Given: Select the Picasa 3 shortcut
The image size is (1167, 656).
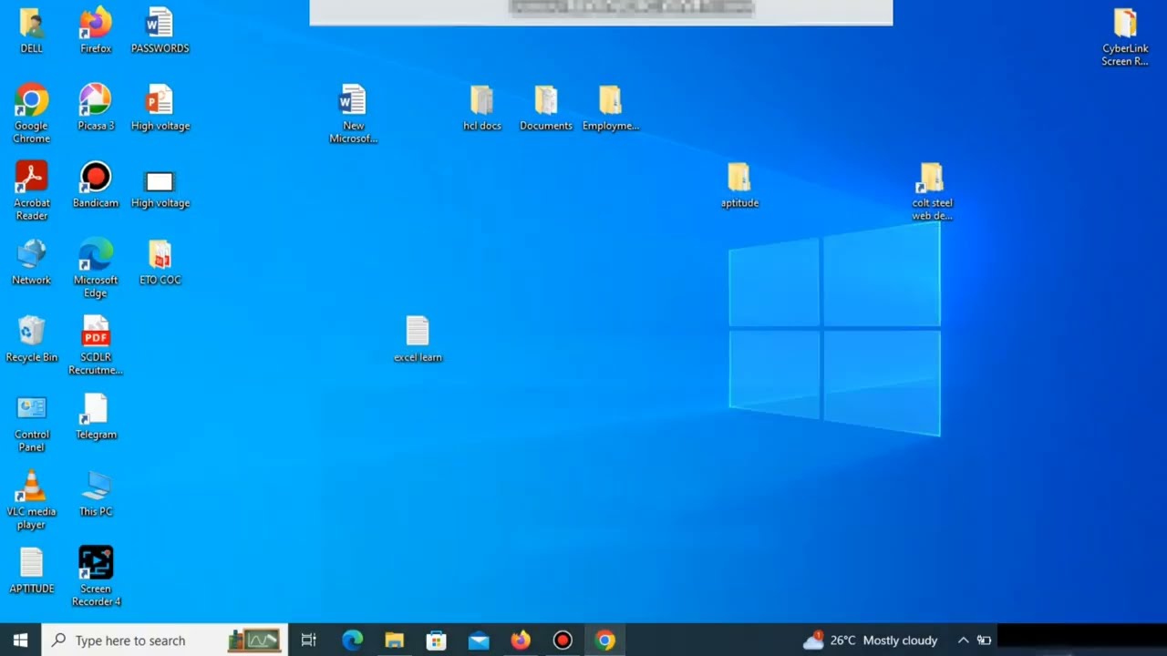Looking at the screenshot, I should coord(96,108).
